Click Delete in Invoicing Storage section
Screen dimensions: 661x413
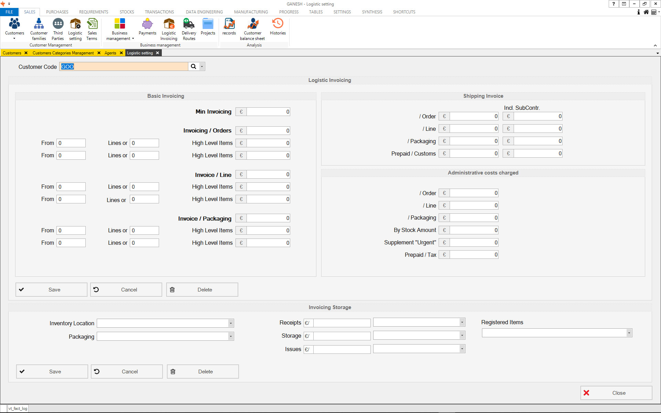coord(203,372)
